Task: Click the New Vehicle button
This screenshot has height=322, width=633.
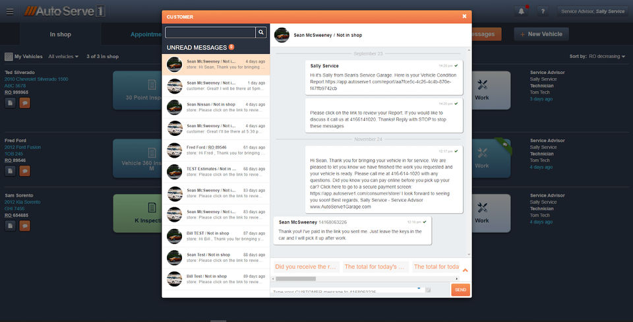Action: [x=541, y=34]
